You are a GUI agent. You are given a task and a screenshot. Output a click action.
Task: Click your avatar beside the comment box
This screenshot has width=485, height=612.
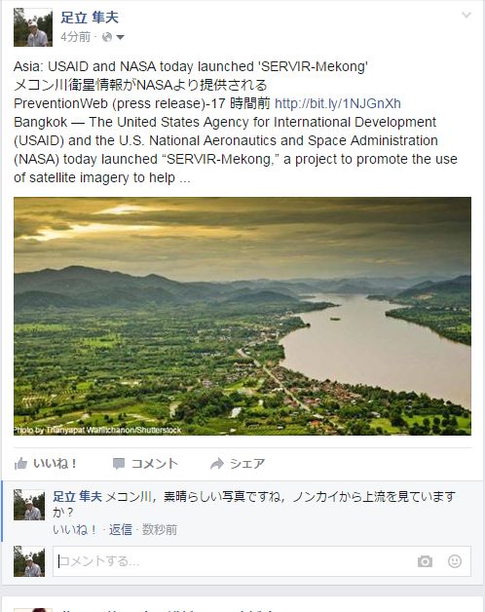(x=29, y=561)
